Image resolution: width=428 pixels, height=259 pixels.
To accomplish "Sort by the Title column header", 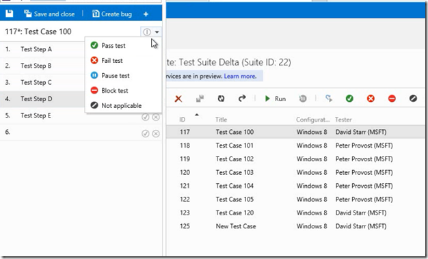I will tap(221, 120).
